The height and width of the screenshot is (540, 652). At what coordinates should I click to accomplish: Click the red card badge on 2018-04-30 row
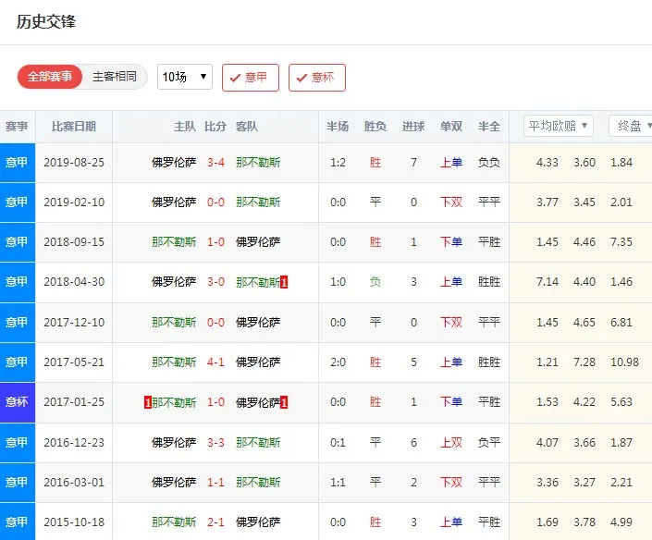[x=284, y=283]
